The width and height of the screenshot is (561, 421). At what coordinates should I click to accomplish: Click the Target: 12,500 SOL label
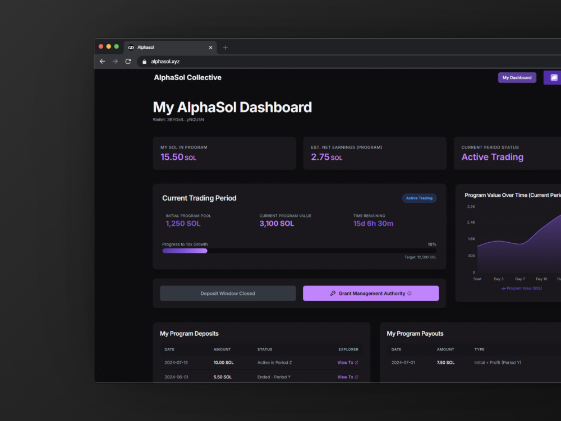pos(420,257)
